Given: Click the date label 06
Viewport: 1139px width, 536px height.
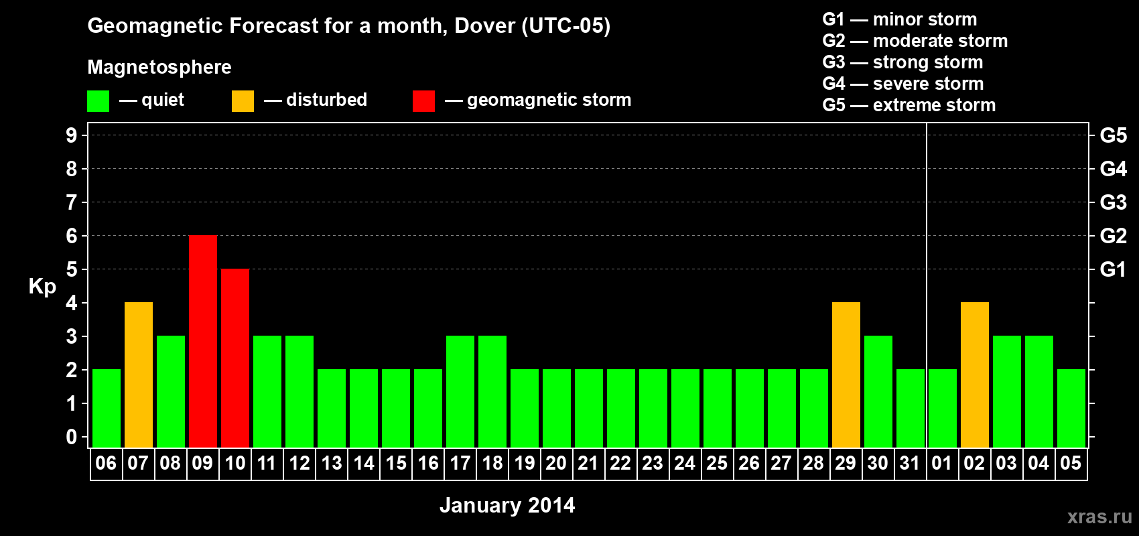Looking at the screenshot, I should 106,463.
